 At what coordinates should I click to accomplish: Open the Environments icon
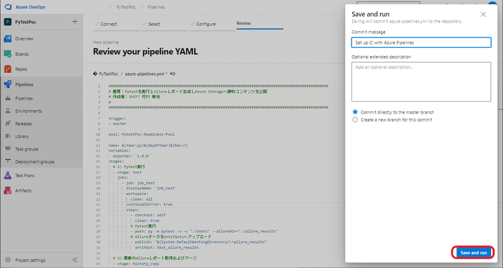8,111
